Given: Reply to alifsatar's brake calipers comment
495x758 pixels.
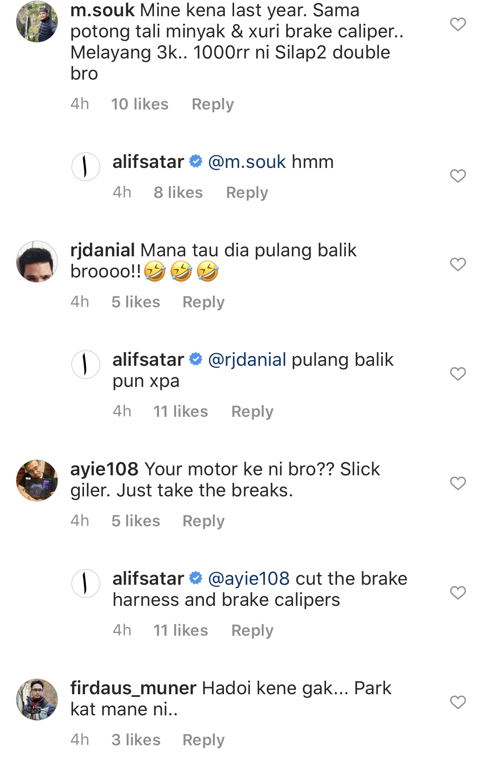Looking at the screenshot, I should [252, 631].
